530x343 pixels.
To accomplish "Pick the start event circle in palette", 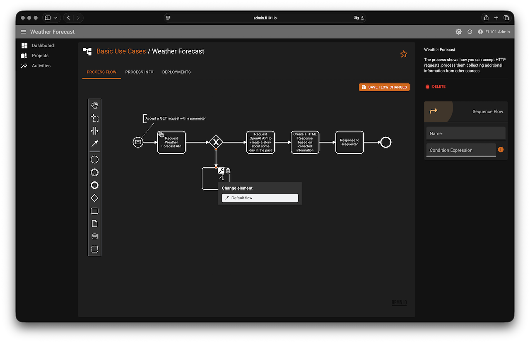I will pos(94,159).
